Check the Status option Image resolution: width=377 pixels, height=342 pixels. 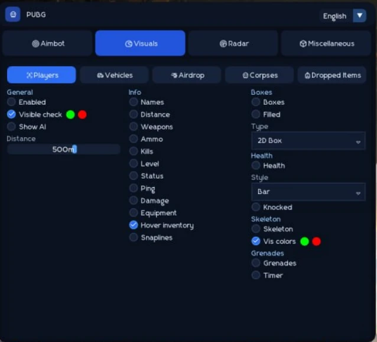pos(134,176)
